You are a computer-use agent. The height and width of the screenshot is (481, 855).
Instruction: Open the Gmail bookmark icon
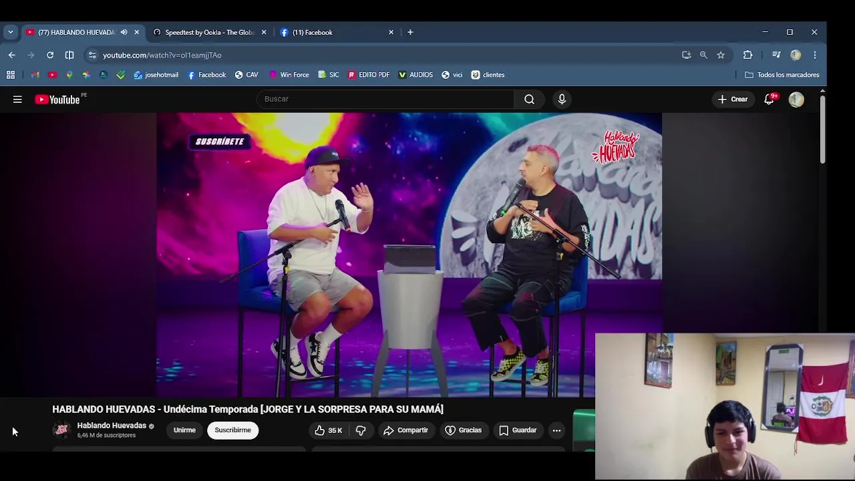pos(35,75)
